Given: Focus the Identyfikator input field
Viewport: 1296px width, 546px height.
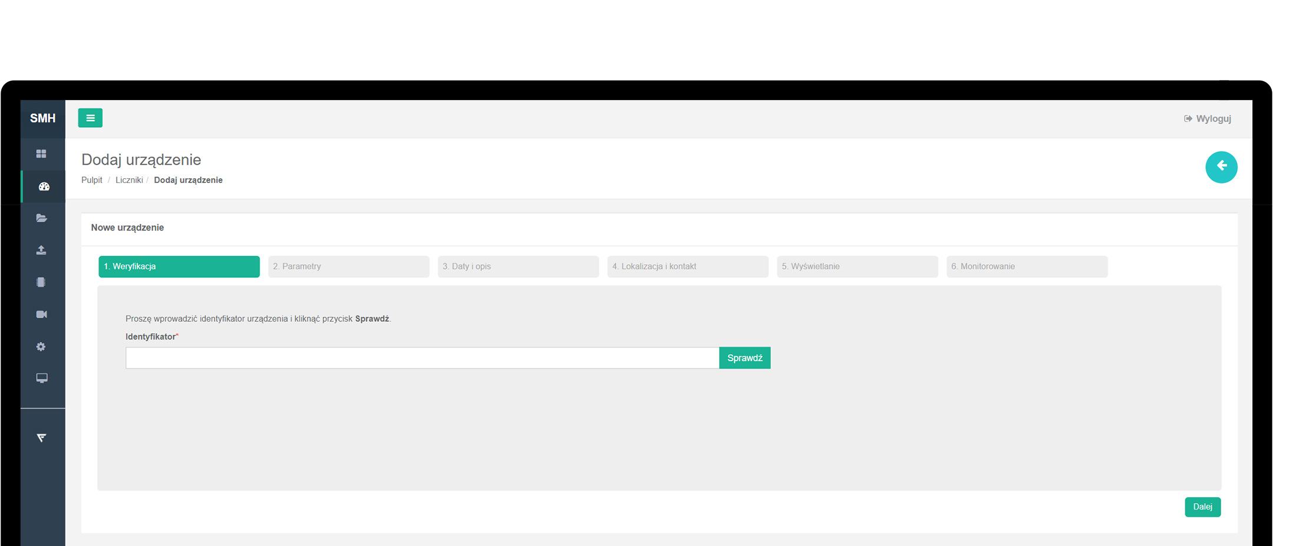Looking at the screenshot, I should coord(422,358).
